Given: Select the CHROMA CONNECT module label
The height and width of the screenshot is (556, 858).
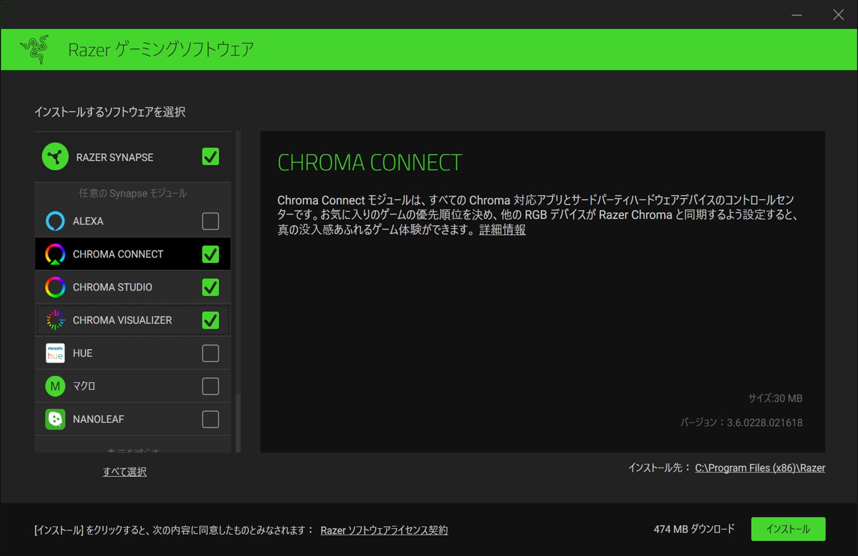Looking at the screenshot, I should [x=118, y=254].
